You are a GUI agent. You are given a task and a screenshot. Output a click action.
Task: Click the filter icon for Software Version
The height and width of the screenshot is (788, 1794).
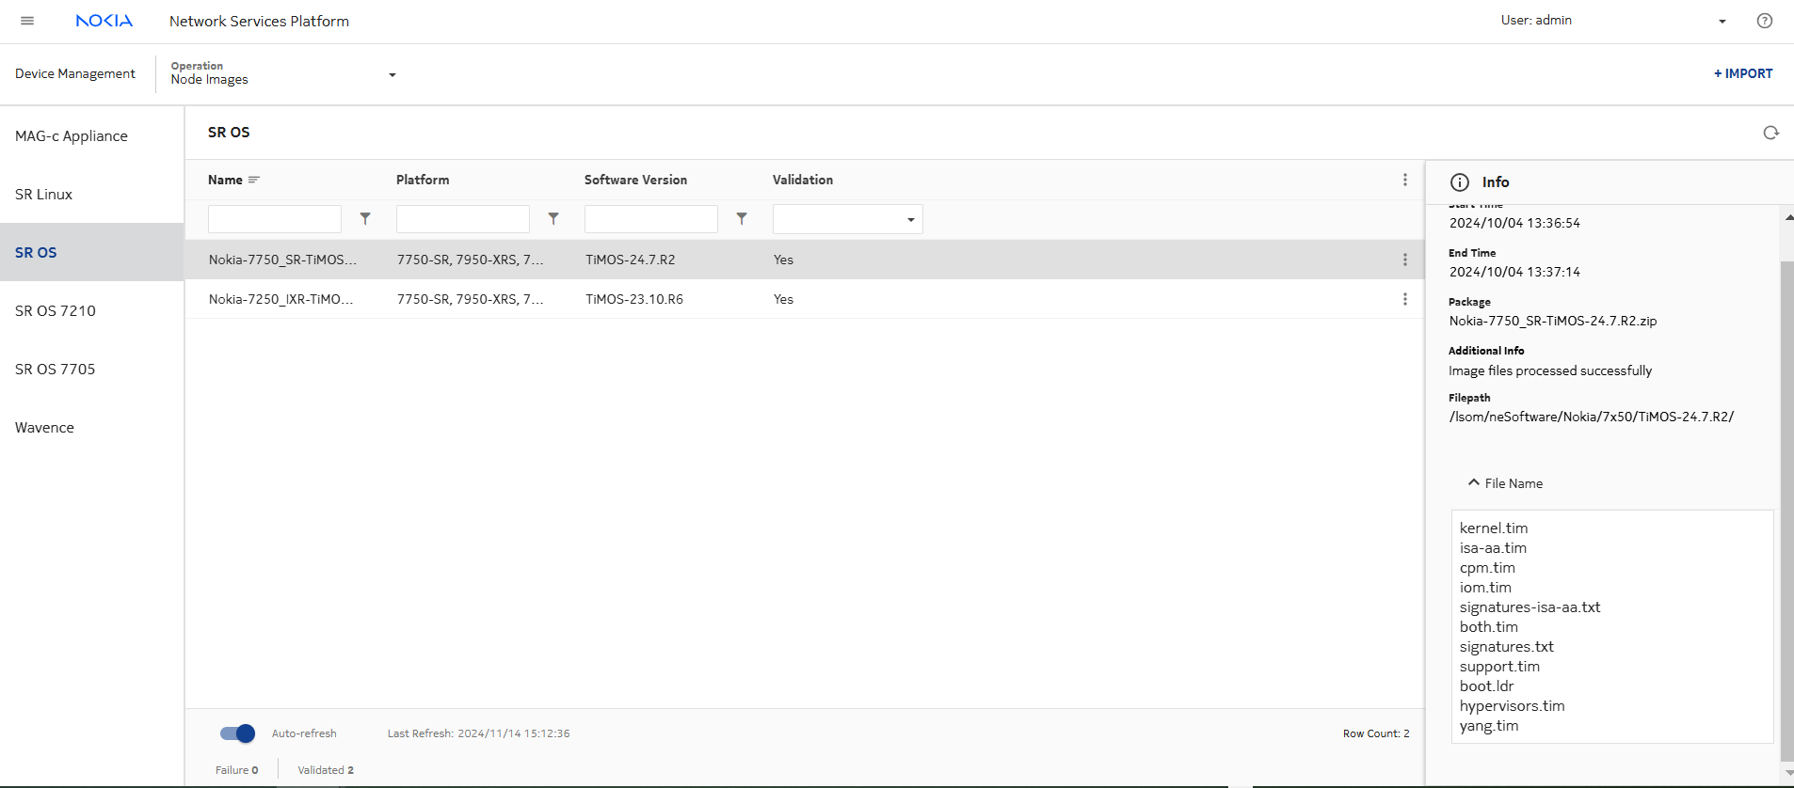tap(742, 219)
